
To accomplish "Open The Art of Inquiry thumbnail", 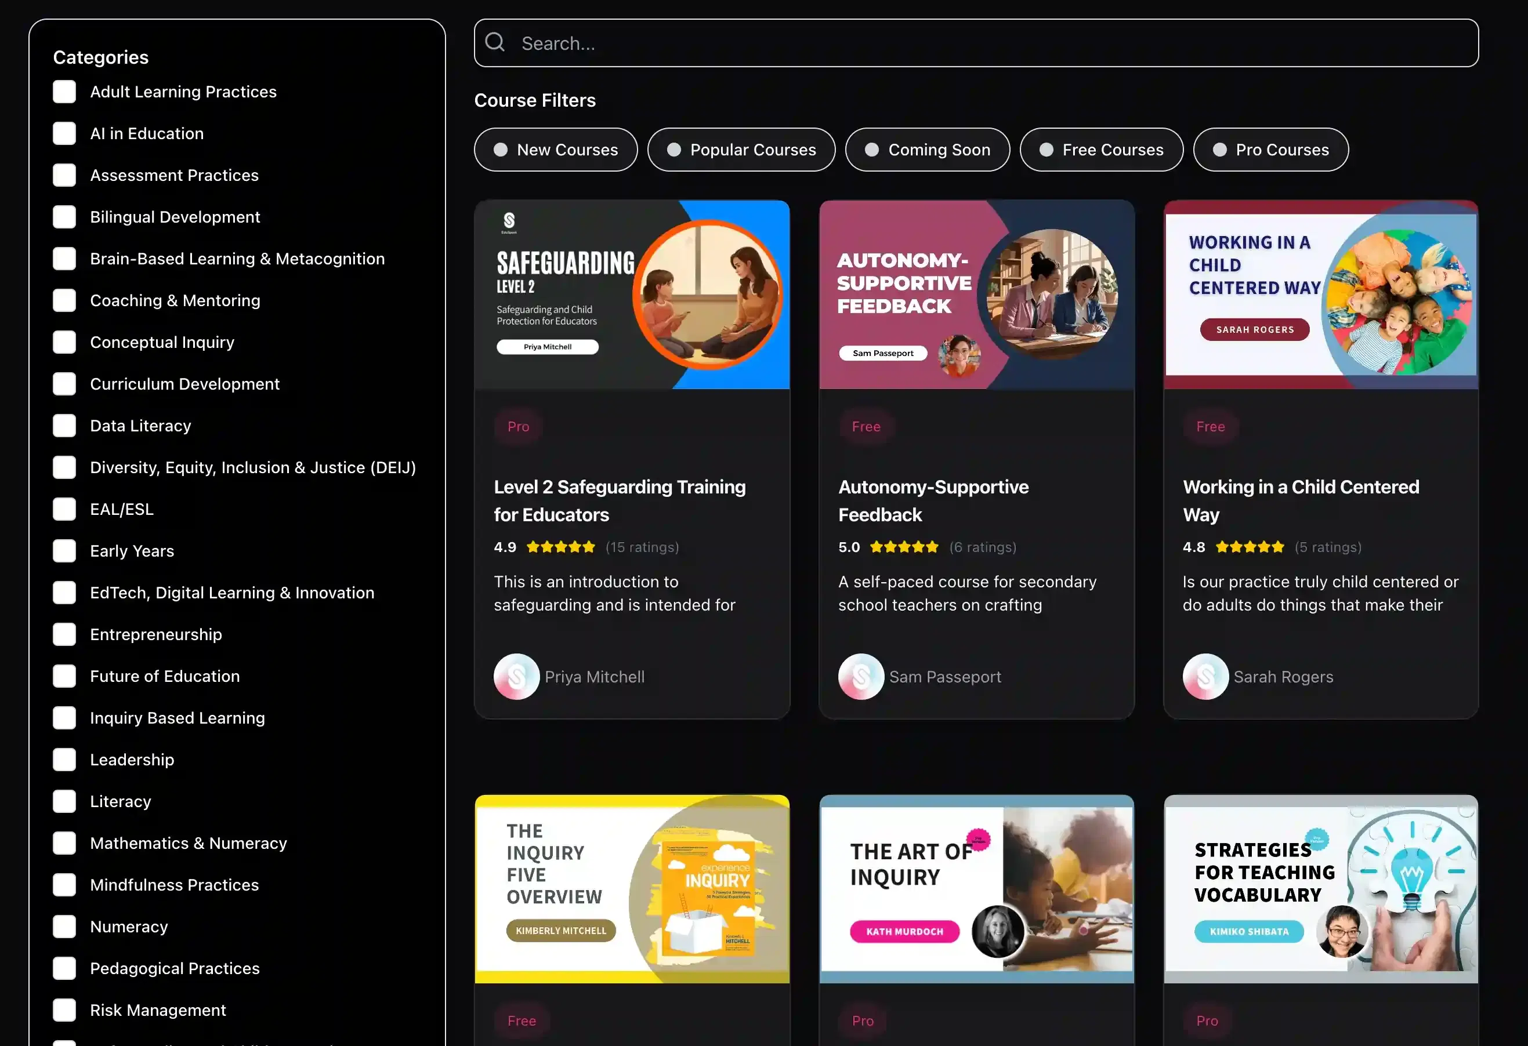I will pos(976,889).
